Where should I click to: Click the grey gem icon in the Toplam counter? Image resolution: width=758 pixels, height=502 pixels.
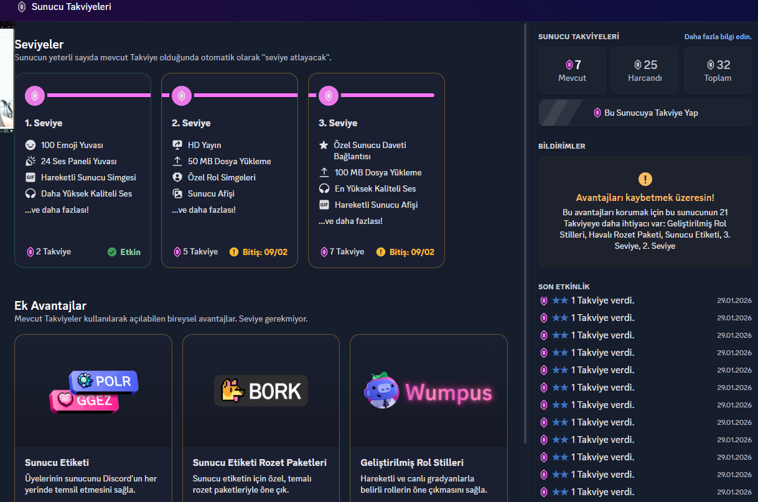click(711, 65)
